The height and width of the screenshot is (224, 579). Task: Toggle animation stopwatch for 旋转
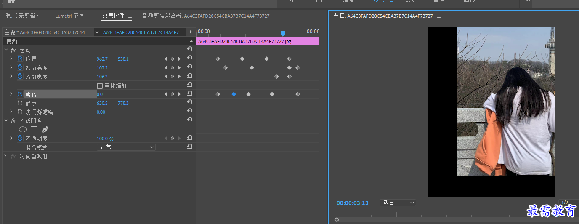[x=20, y=94]
